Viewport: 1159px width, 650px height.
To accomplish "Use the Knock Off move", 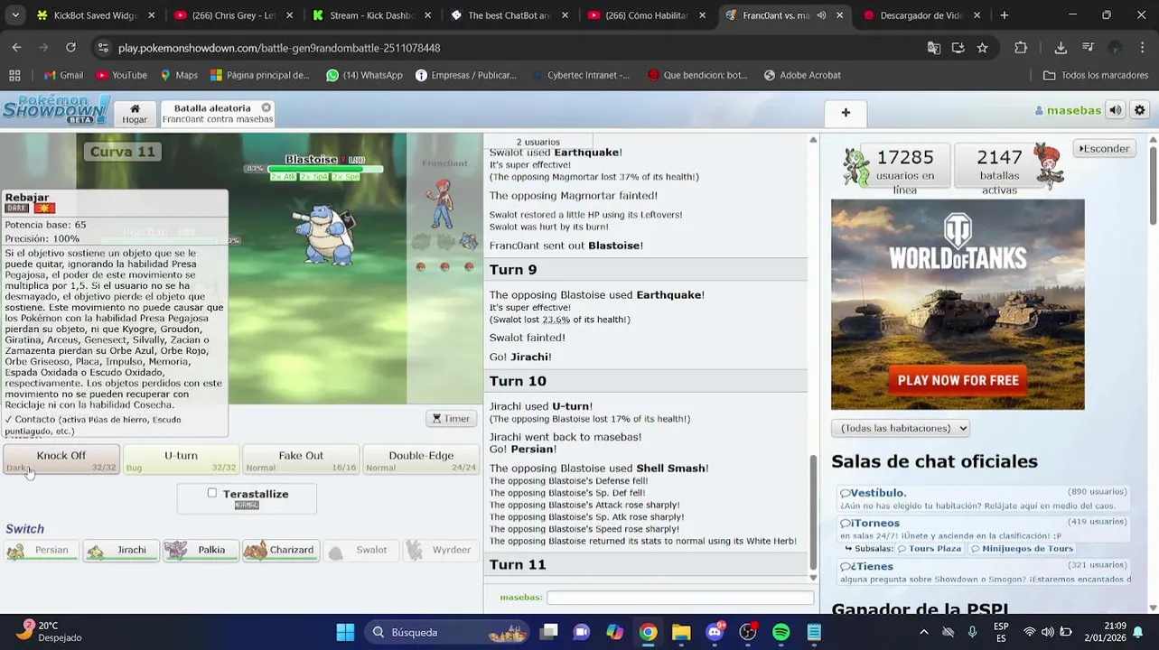I will point(61,460).
